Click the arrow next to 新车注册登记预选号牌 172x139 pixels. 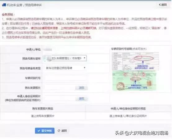click(84, 68)
